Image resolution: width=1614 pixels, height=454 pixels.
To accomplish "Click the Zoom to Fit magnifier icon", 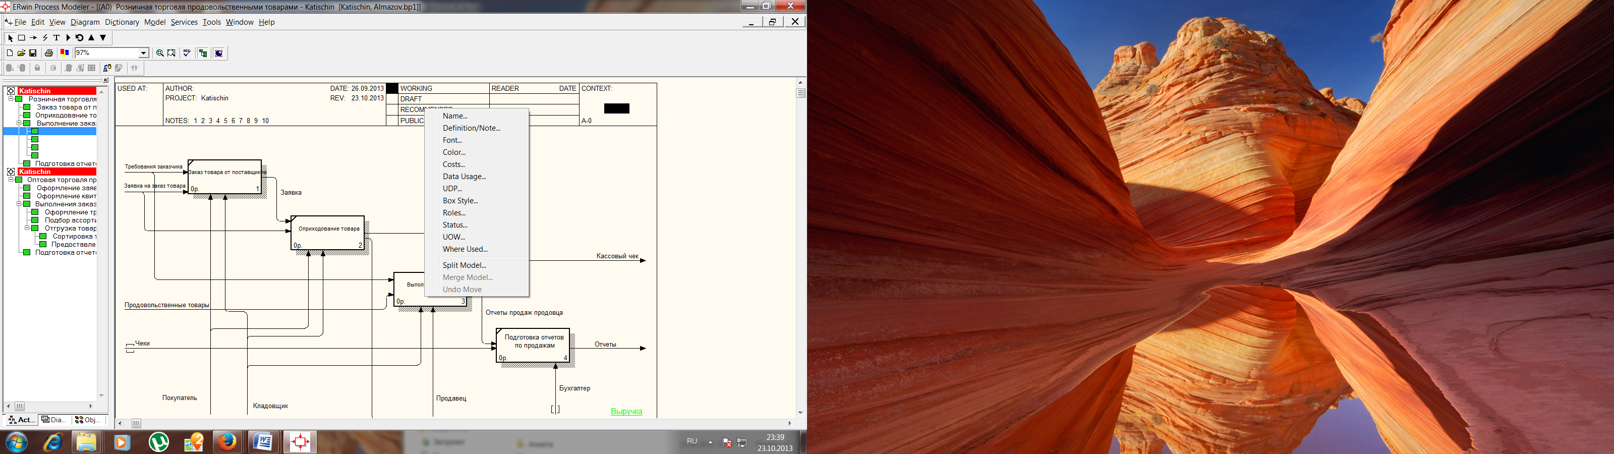I will [x=171, y=53].
